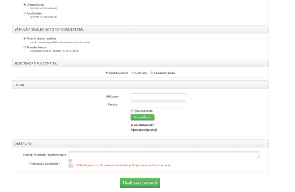This screenshot has width=295, height=192.
Task: Enable the Ține-mă minte checkbox
Action: [x=132, y=111]
